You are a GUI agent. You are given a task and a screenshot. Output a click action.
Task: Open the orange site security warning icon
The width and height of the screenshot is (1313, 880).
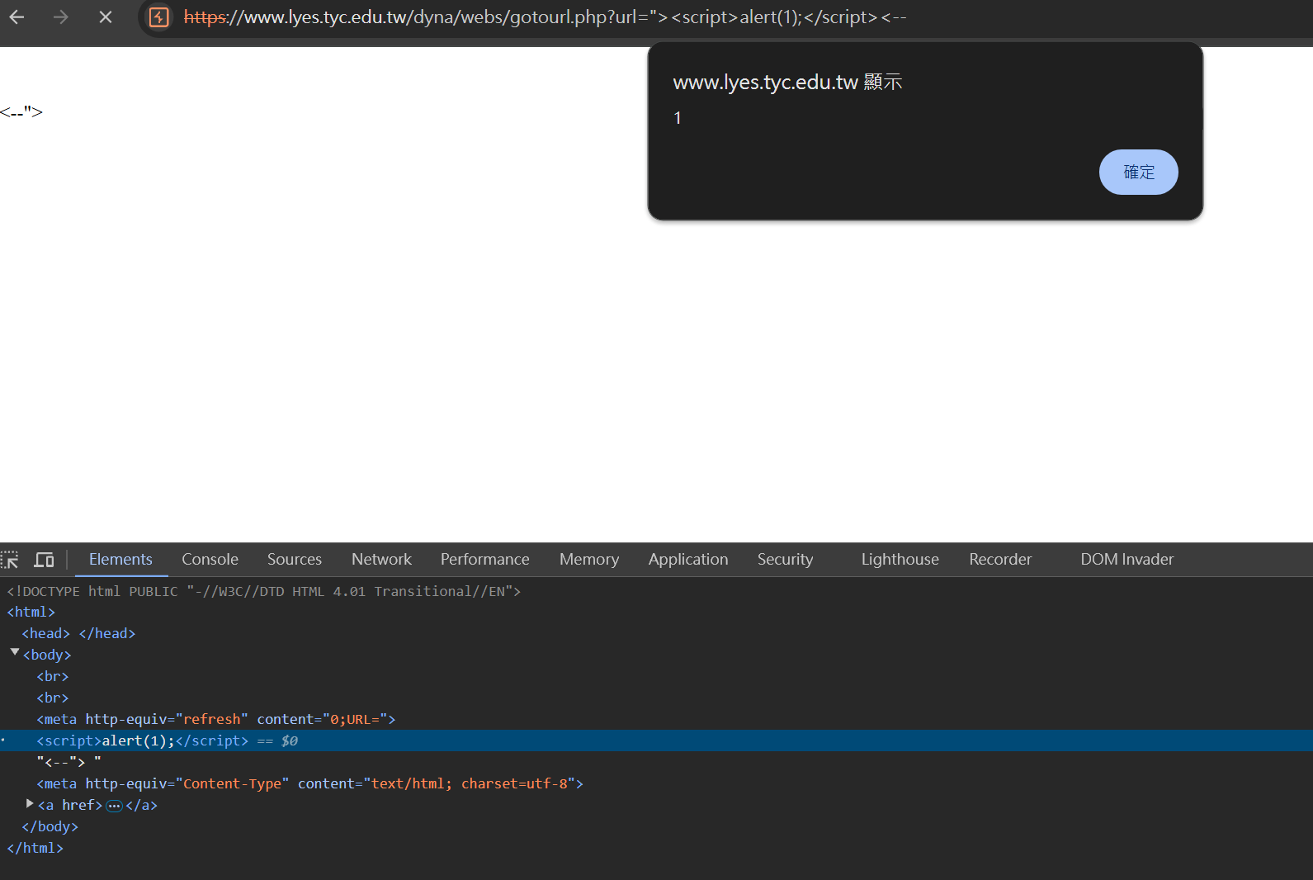coord(159,17)
